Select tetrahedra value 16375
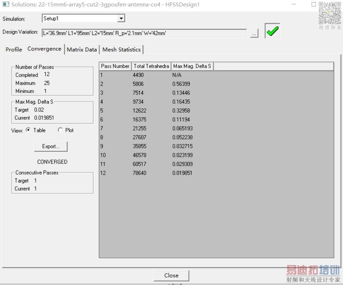 (139, 120)
